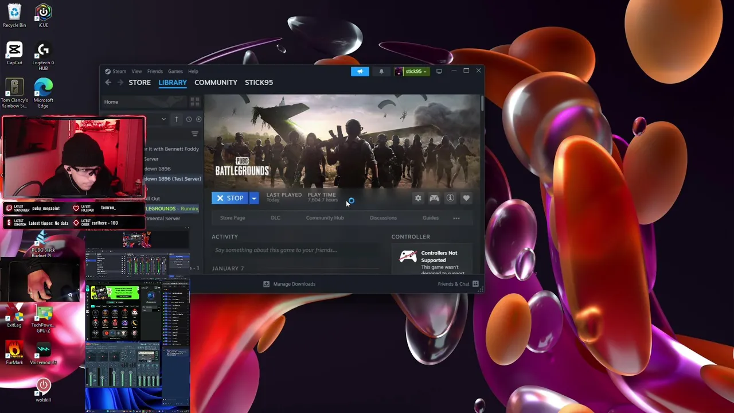Viewport: 734px width, 413px height.
Task: Open the STICK95 profile tab
Action: 259,82
